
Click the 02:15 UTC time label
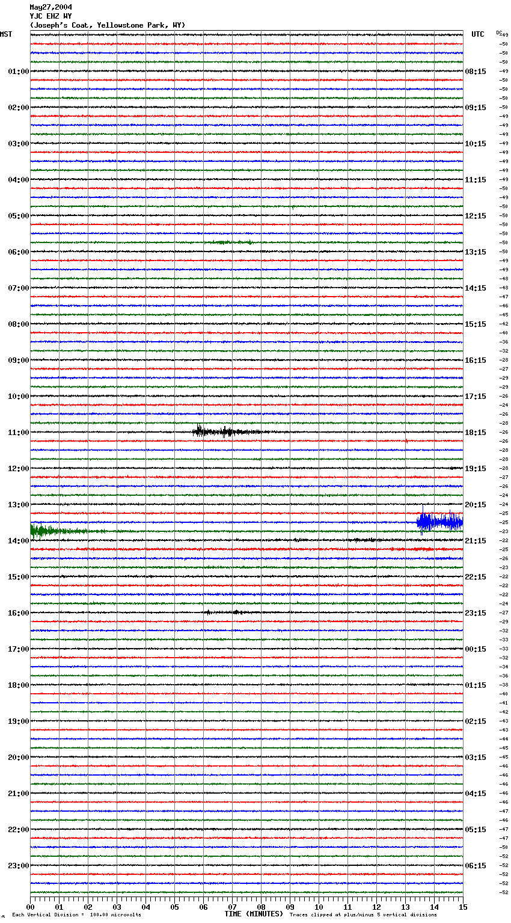point(476,721)
